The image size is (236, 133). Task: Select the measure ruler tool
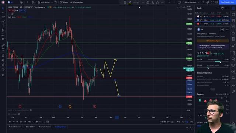[3, 45]
